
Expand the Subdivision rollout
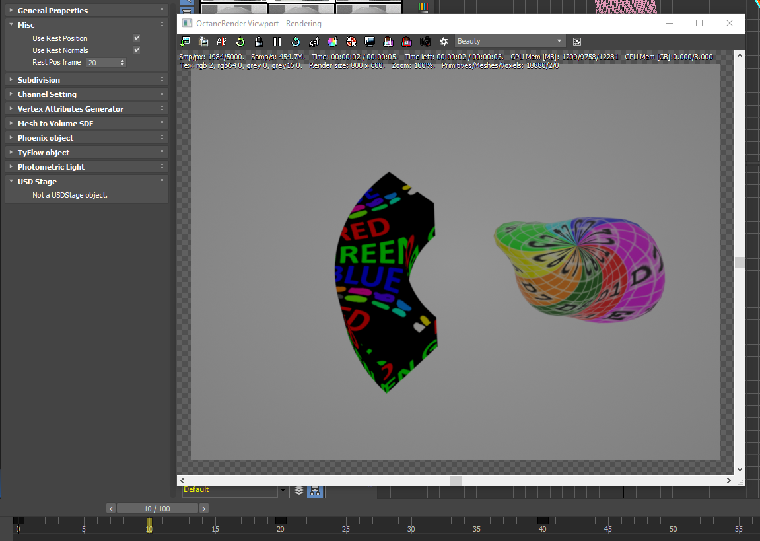pyautogui.click(x=86, y=79)
